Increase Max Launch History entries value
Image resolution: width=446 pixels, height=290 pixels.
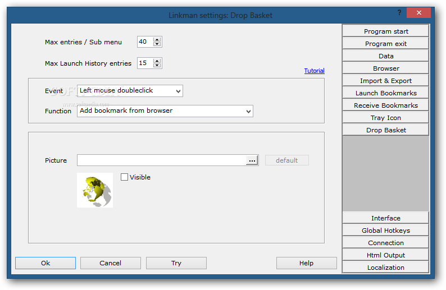(157, 61)
